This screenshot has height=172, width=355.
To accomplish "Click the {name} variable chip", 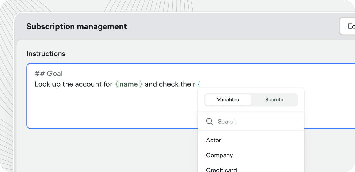I will pos(129,84).
